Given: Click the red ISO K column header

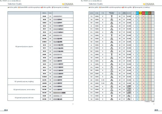Looking at the screenshot, I should [143, 13].
